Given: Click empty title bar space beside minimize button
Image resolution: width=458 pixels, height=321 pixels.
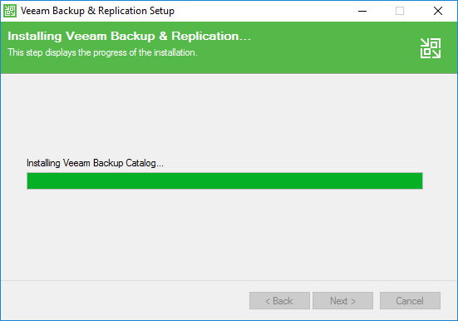Looking at the screenshot, I should coord(263,11).
